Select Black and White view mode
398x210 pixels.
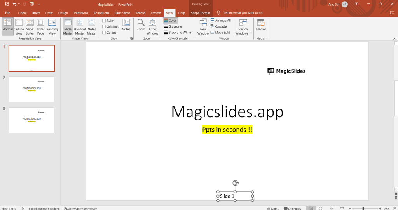click(177, 33)
